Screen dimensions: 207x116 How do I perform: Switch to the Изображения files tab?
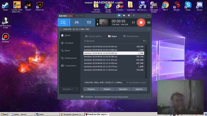click(x=131, y=36)
